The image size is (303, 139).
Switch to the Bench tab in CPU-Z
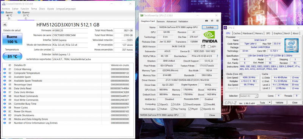click(287, 33)
